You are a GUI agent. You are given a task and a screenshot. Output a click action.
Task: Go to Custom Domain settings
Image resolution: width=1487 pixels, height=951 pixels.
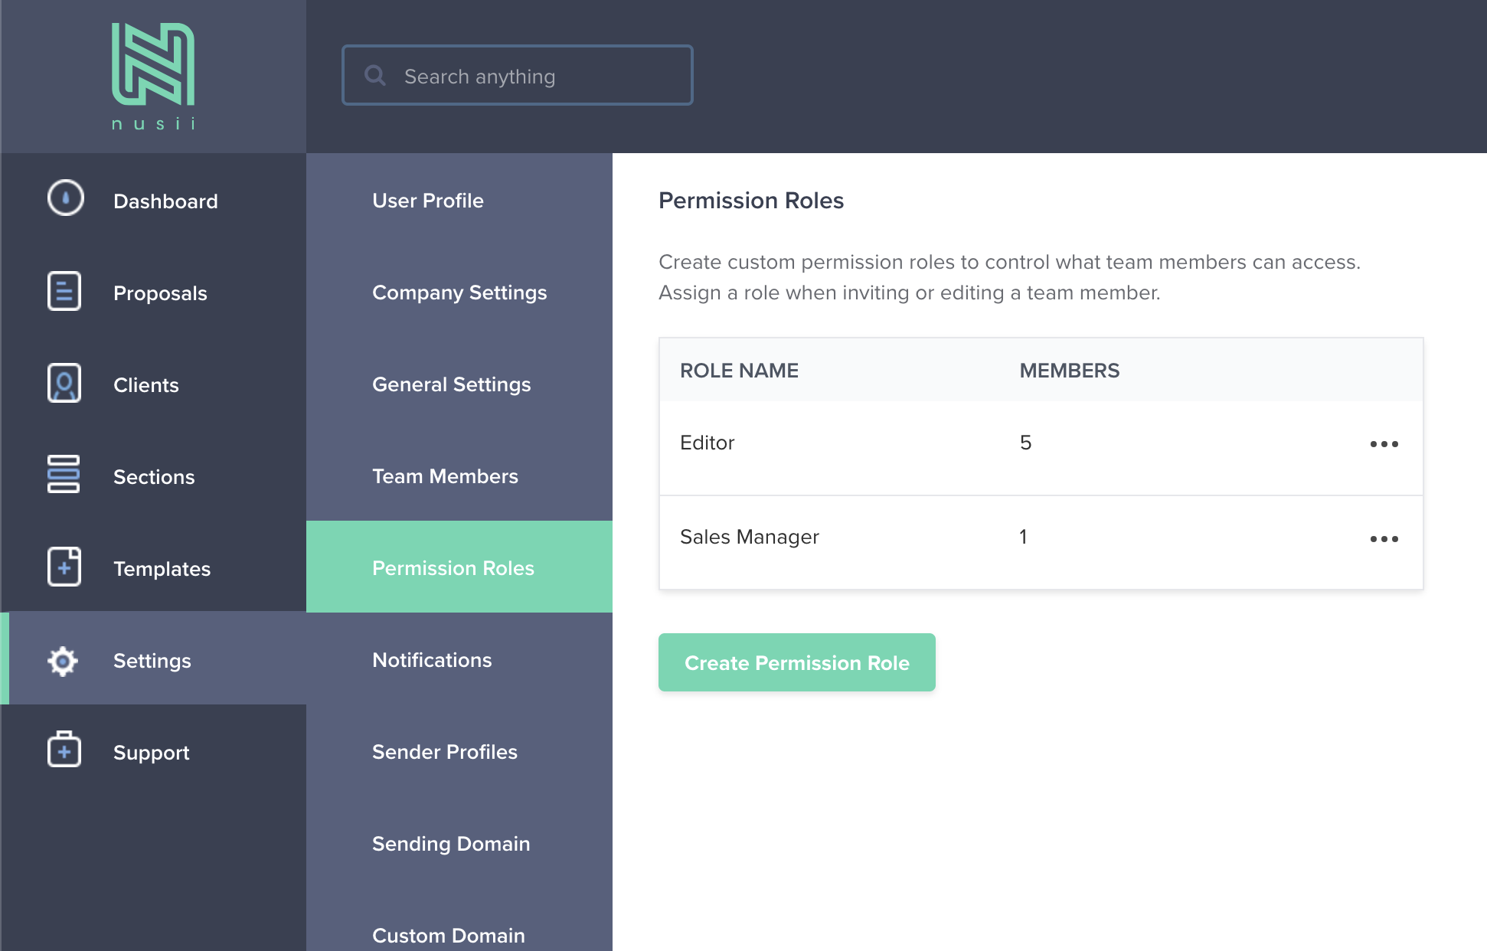coord(448,935)
